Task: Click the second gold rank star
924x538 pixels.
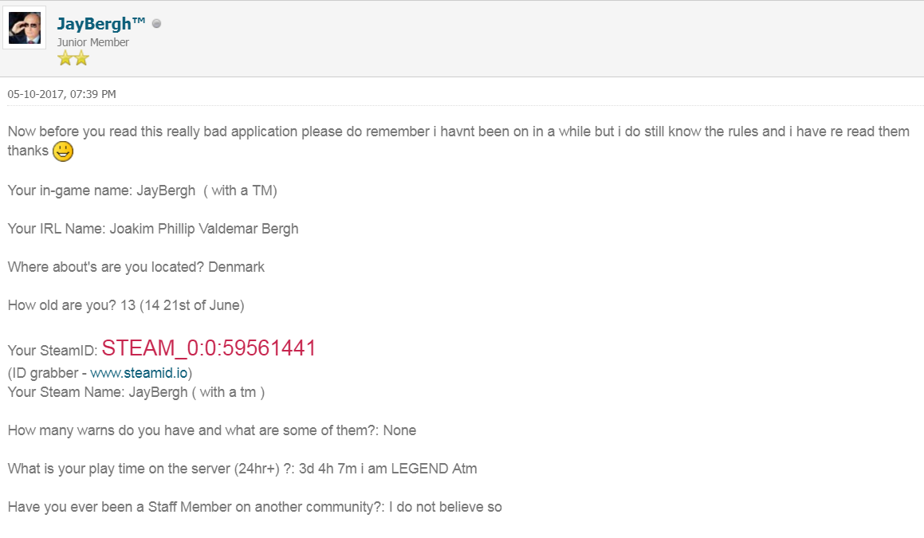Action: click(x=81, y=57)
